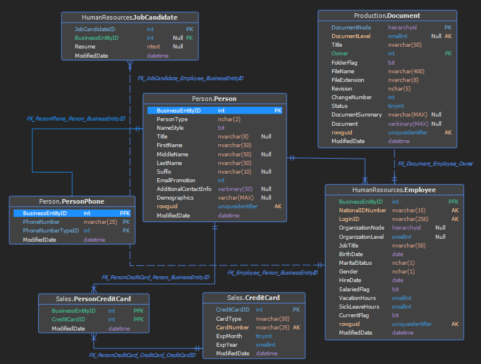Select the FK_PersonCreditCard_Person_BusinessEntityID relation label
This screenshot has height=364, width=481.
(x=156, y=277)
